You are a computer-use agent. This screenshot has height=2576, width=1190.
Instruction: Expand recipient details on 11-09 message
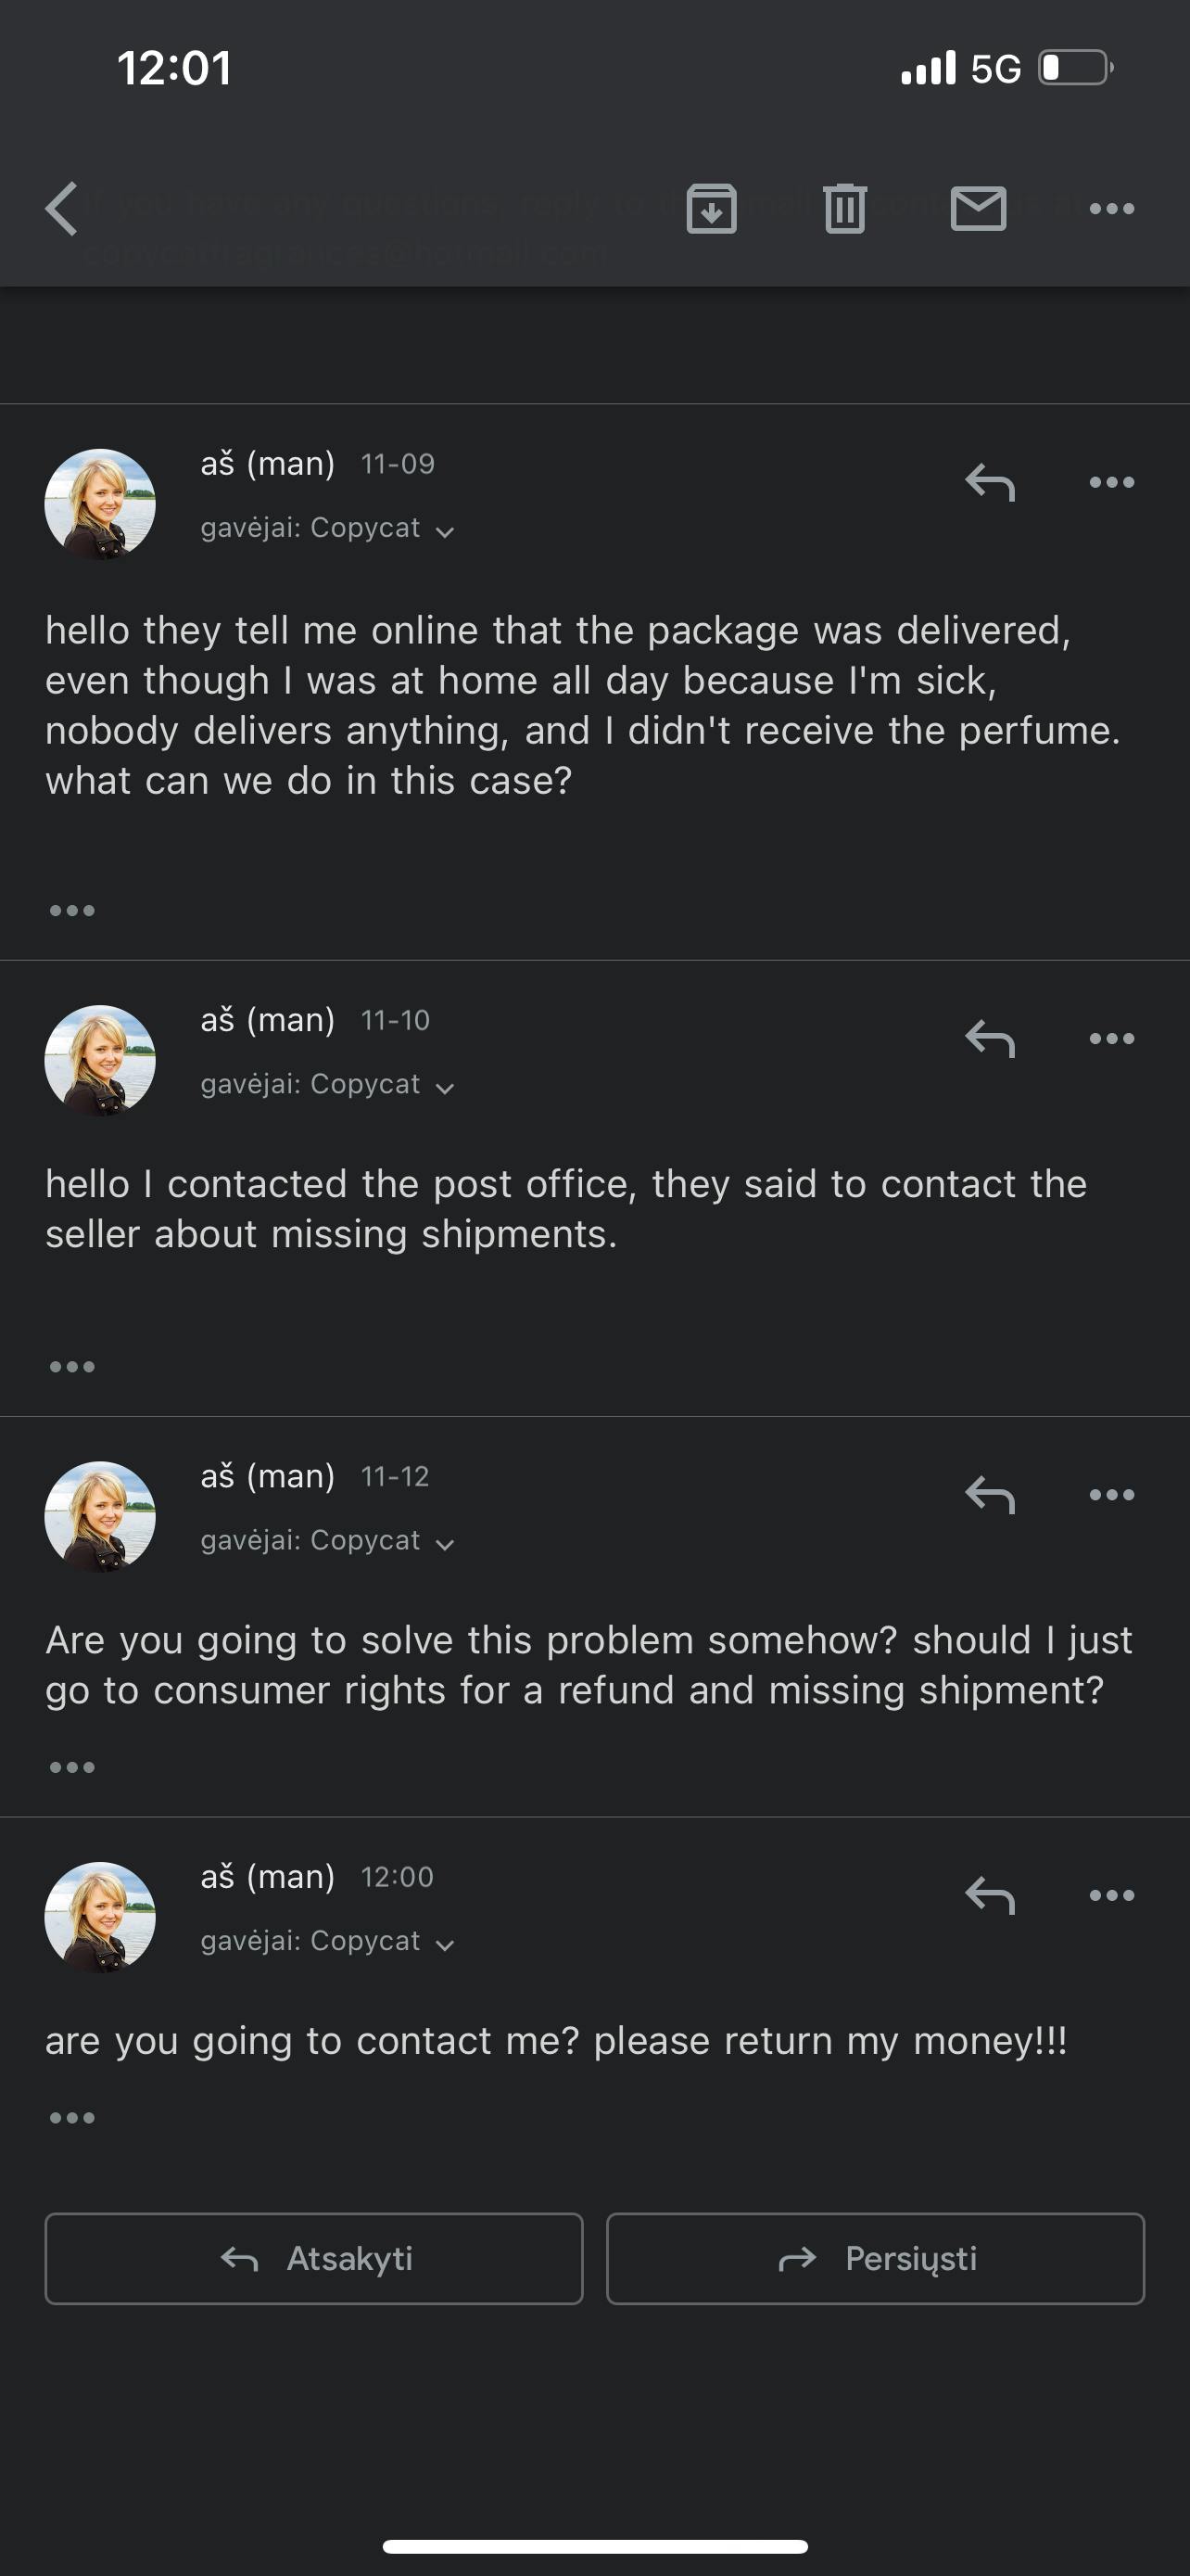click(x=446, y=531)
